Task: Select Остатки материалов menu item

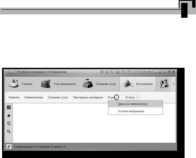Action: [x=135, y=111]
